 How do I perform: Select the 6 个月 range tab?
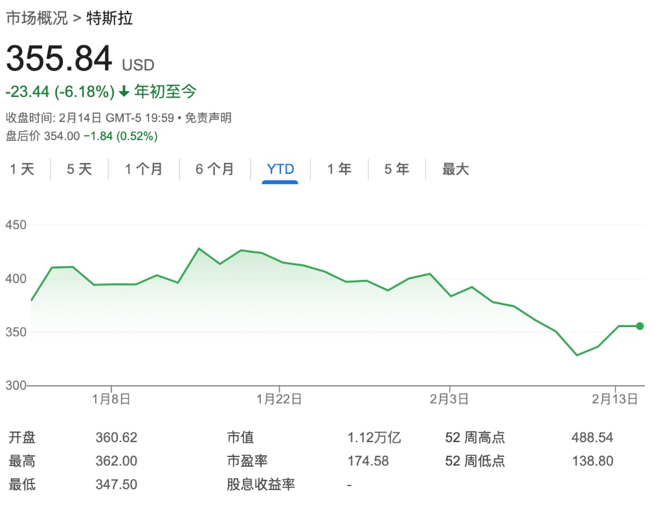(215, 169)
